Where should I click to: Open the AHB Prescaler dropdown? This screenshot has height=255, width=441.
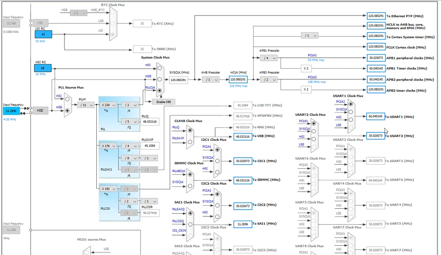click(211, 80)
